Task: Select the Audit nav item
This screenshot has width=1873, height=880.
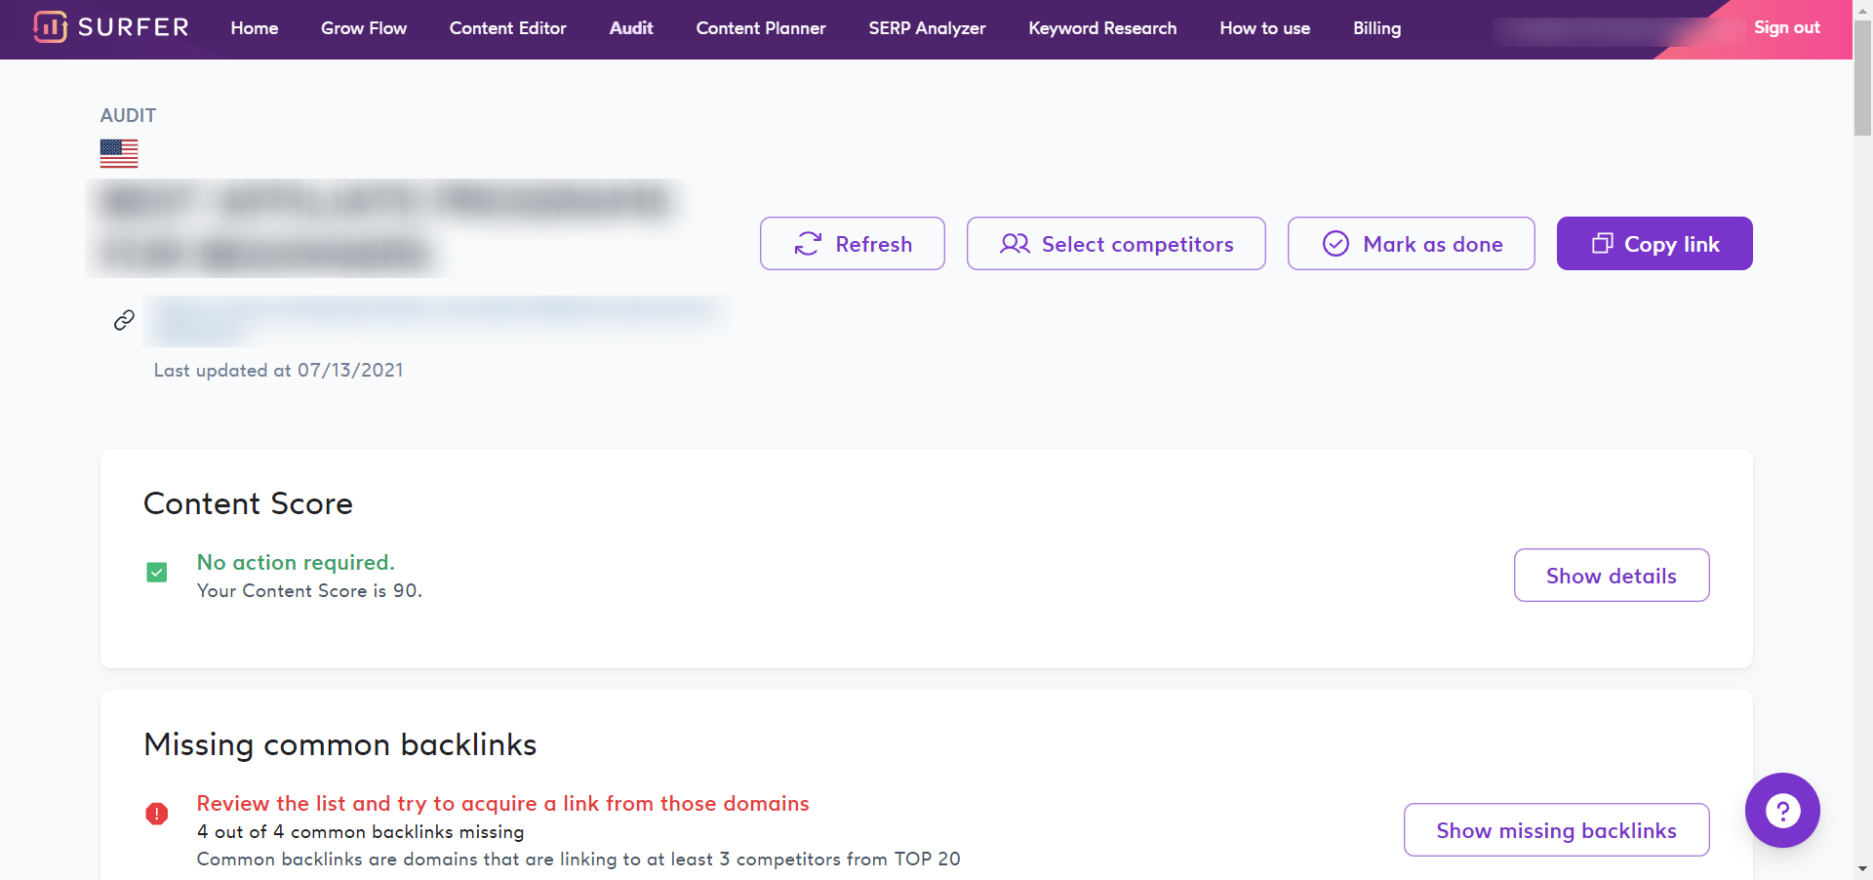Action: pos(631,28)
